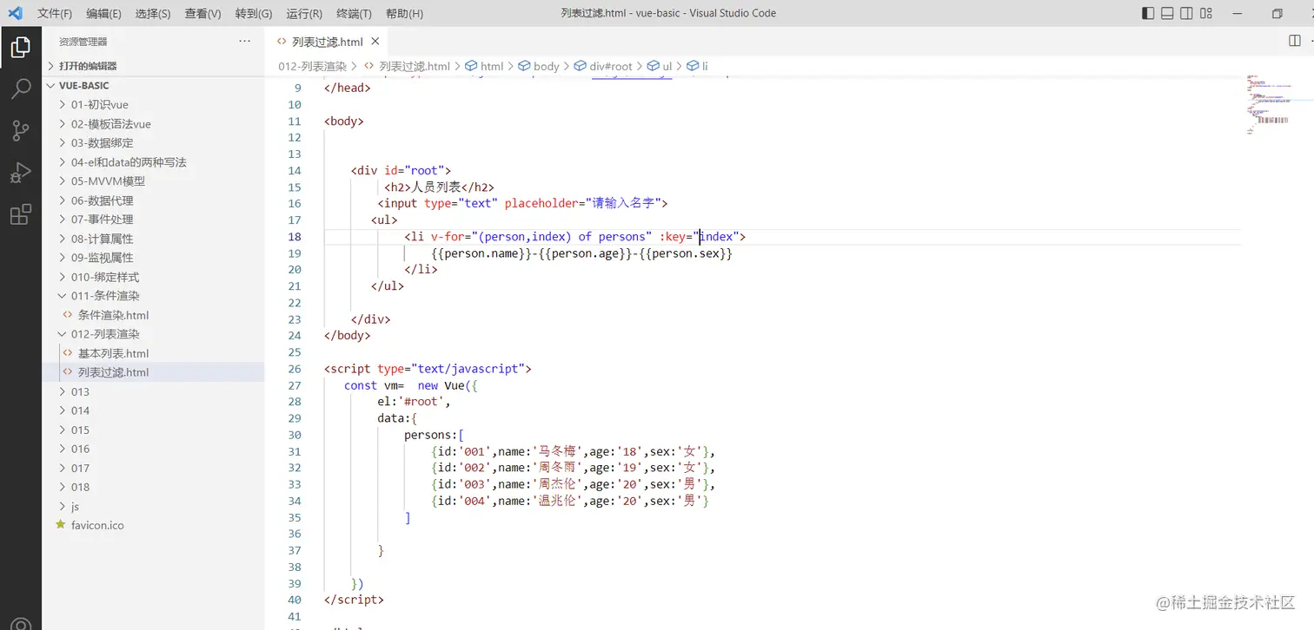Viewport: 1314px width, 630px height.
Task: Open the Extensions view
Action: pyautogui.click(x=21, y=214)
